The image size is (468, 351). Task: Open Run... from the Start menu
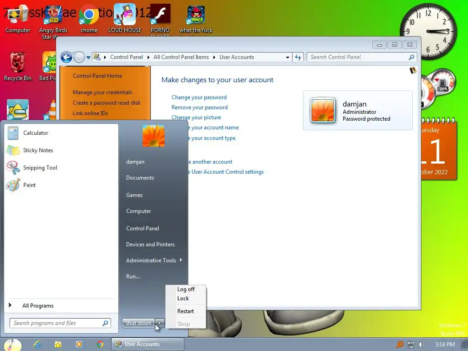pyautogui.click(x=133, y=277)
